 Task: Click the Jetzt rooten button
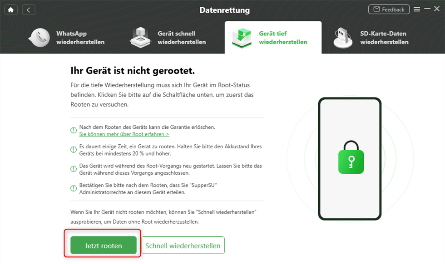[104, 245]
